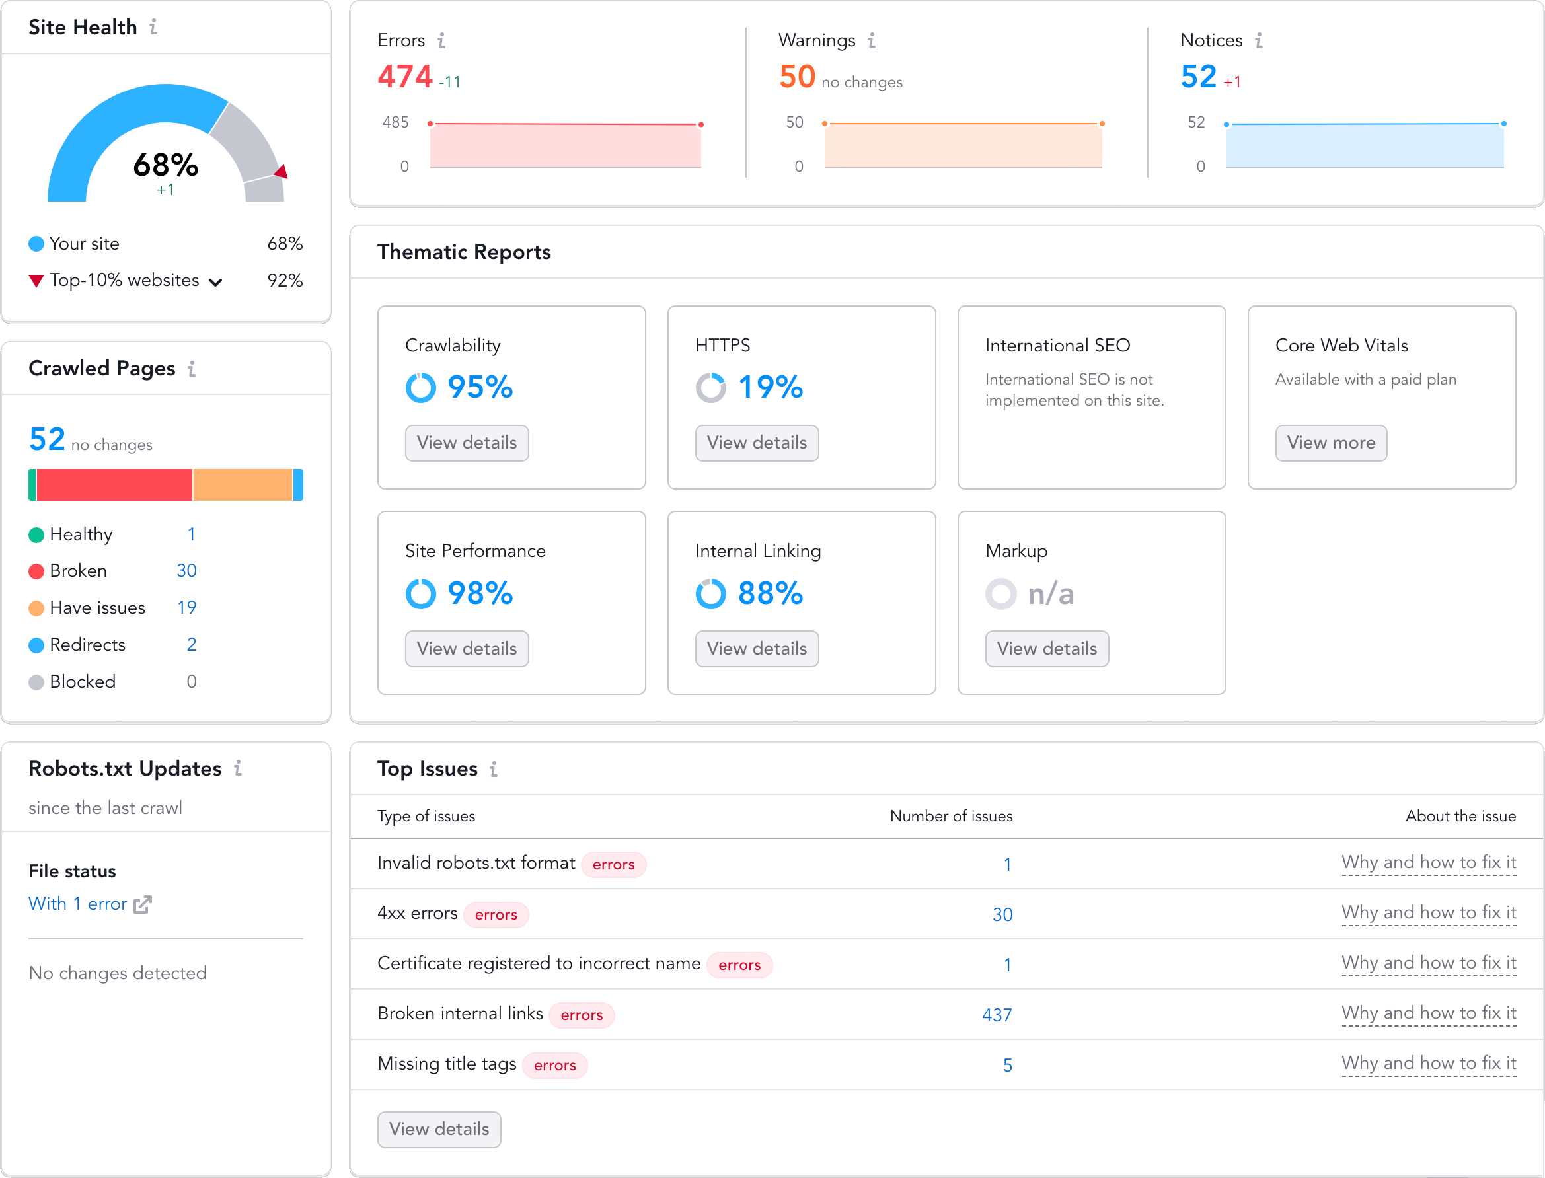1545x1178 pixels.
Task: Click the errors tag on Broken internal links
Action: click(582, 1015)
